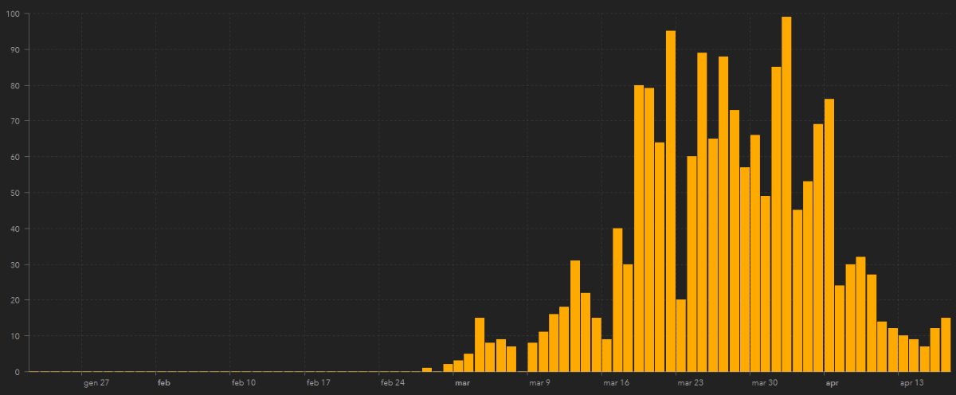This screenshot has height=395, width=956.
Task: Click the 'gen 27' x-axis label
Action: point(96,383)
